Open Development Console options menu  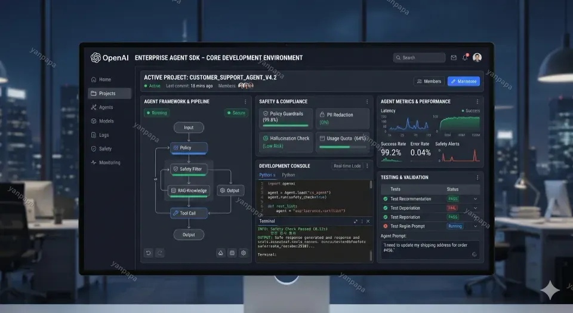pos(367,166)
